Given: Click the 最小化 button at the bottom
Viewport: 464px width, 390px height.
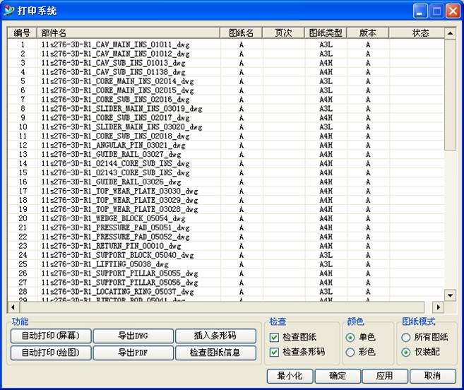Looking at the screenshot, I should [290, 376].
